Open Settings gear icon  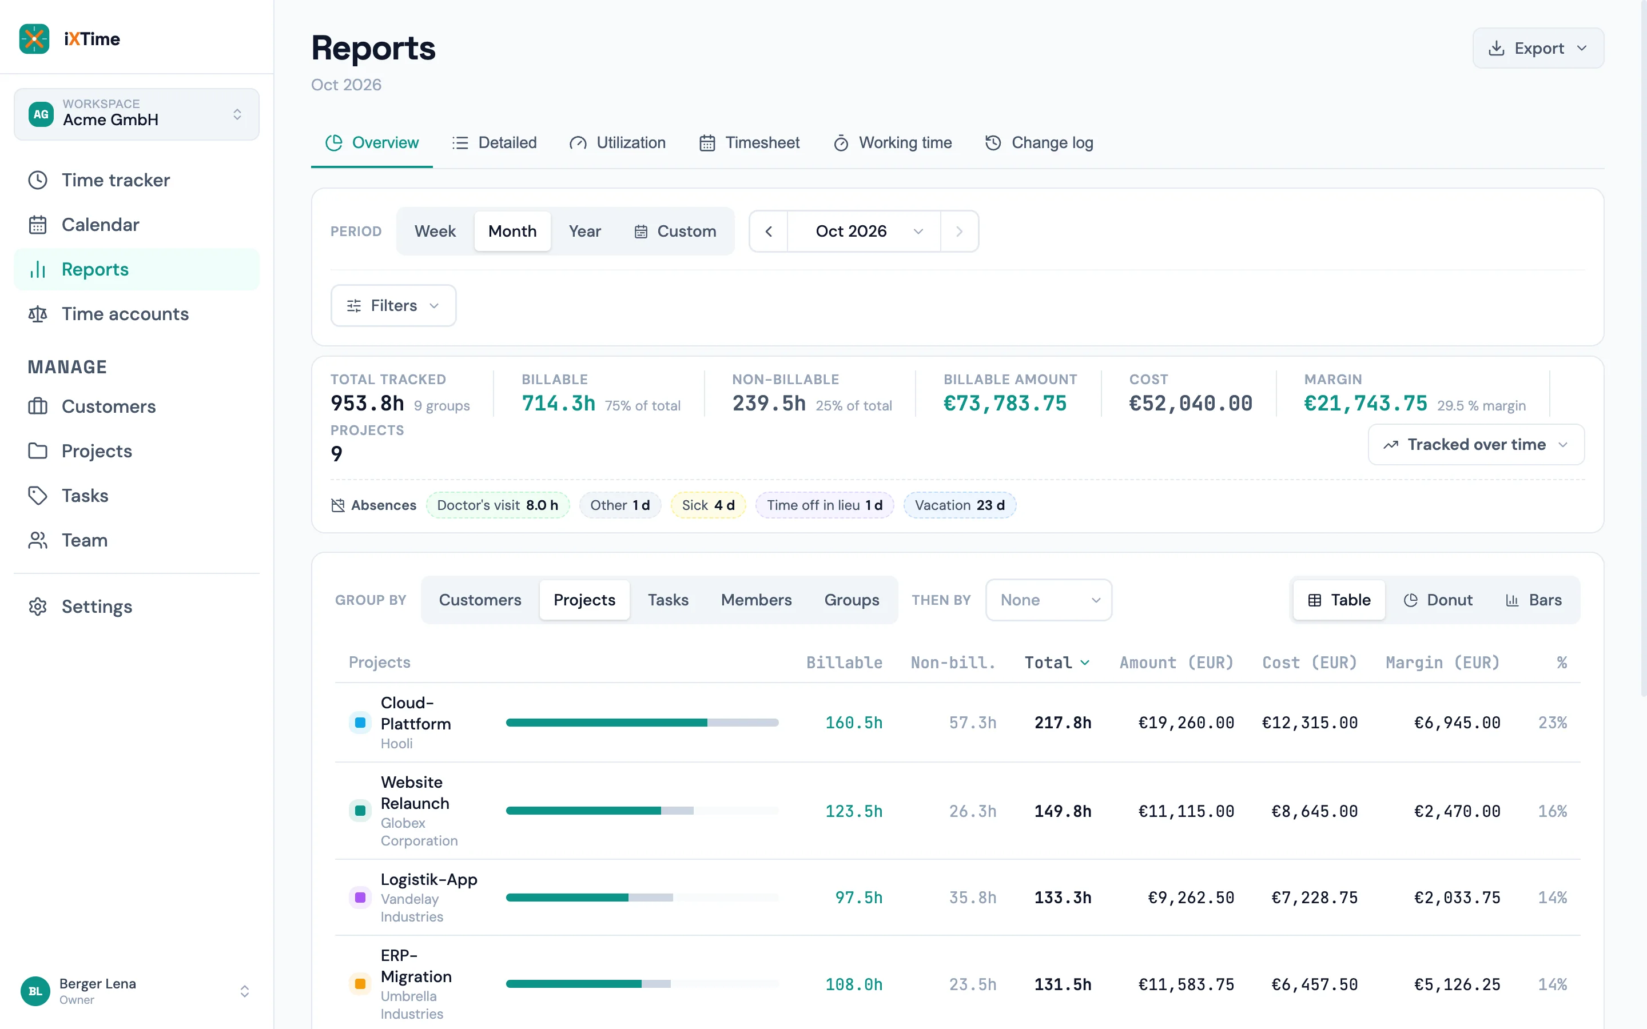tap(37, 607)
